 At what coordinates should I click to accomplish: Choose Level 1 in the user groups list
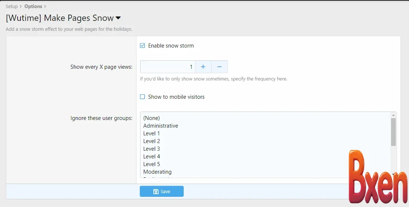151,133
